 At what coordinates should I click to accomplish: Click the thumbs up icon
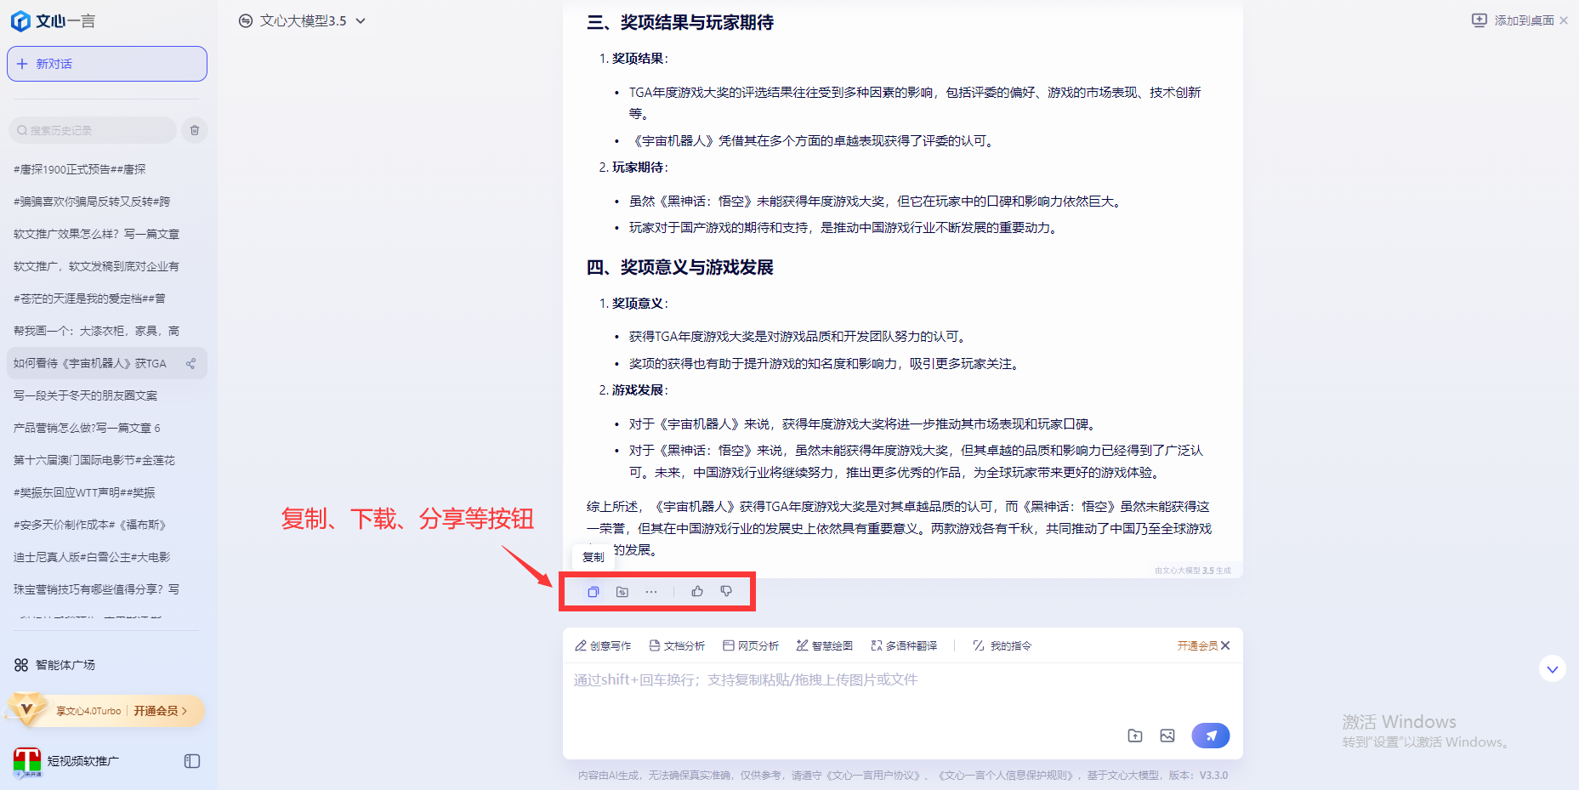click(x=697, y=591)
